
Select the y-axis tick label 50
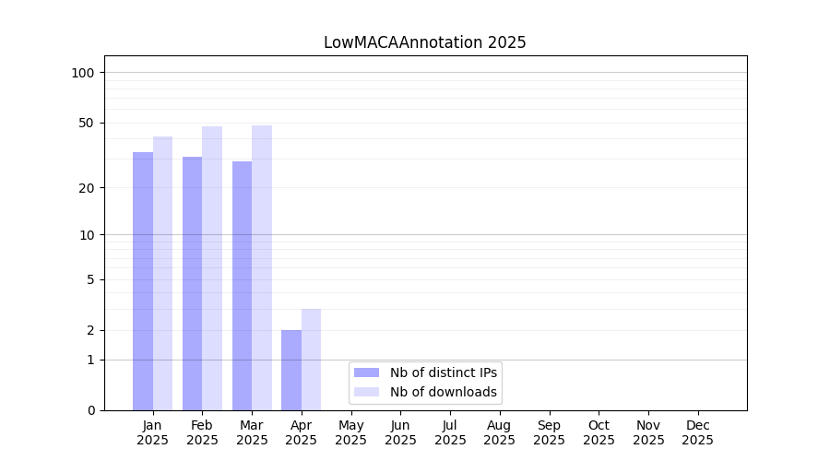pyautogui.click(x=87, y=123)
